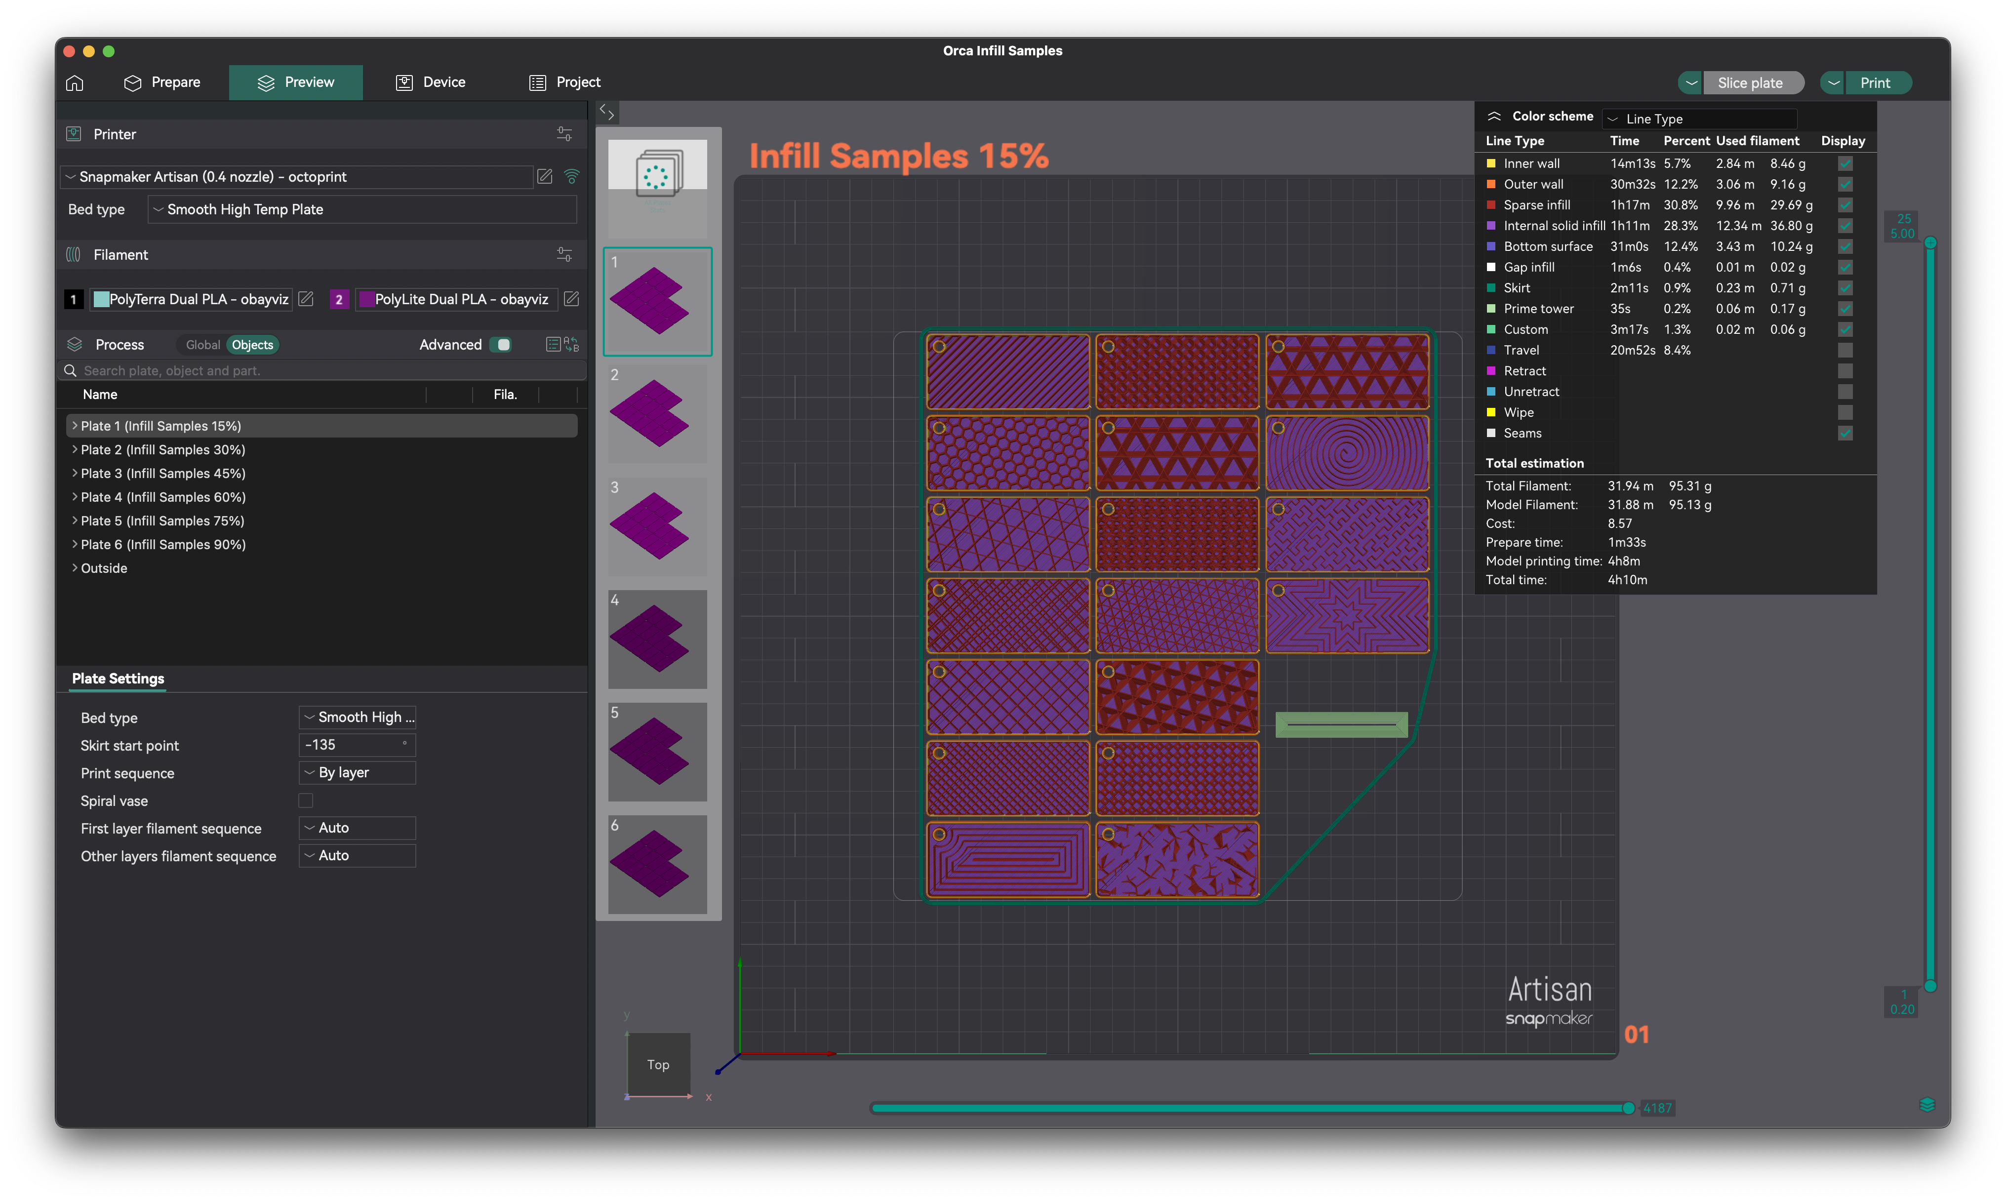Image resolution: width=2006 pixels, height=1201 pixels.
Task: Select plate 4 thumbnail
Action: point(657,640)
